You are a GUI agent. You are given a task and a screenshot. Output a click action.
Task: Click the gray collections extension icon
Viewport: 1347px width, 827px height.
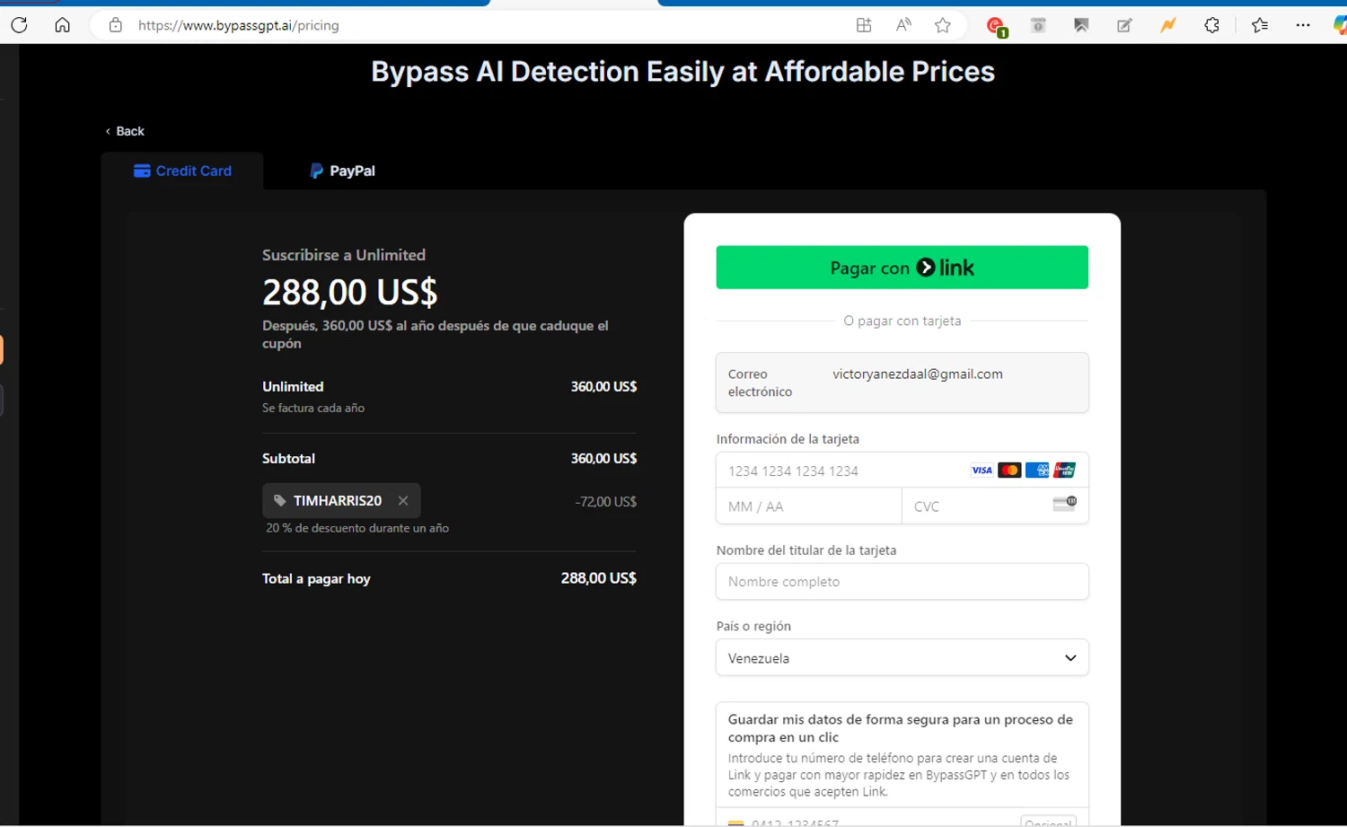pos(1038,25)
